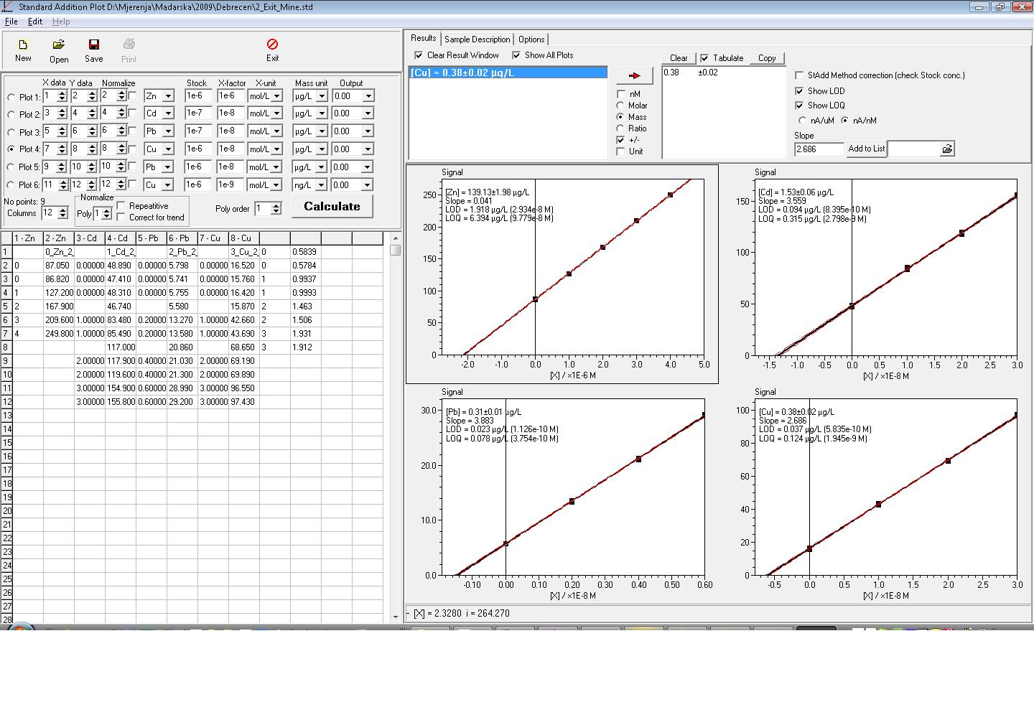Click the app icon in title bar

tap(7, 6)
